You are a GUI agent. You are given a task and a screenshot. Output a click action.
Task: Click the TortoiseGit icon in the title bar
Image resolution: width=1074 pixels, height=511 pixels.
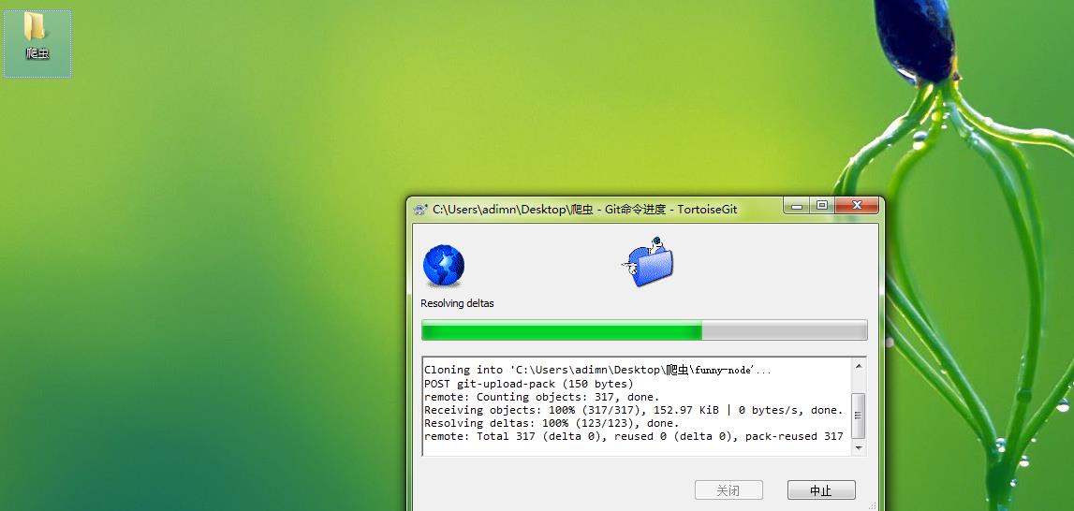[x=420, y=210]
